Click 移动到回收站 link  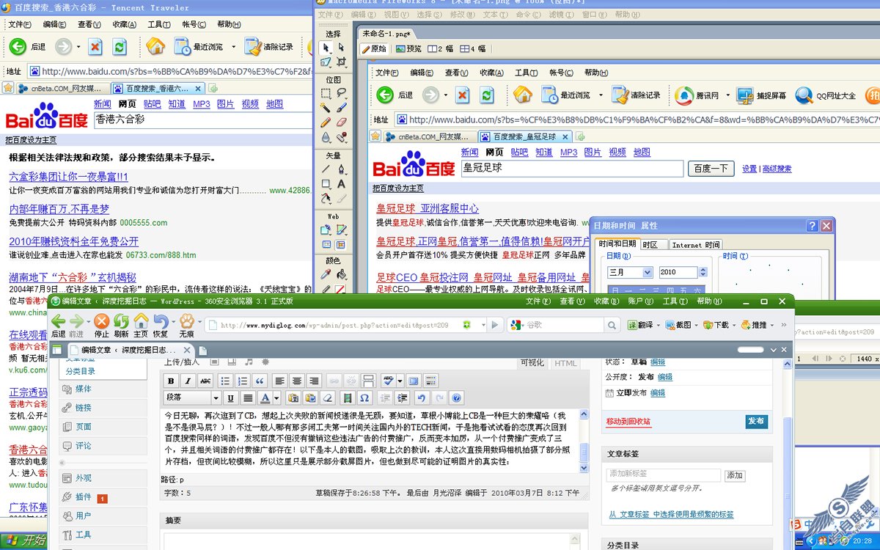[x=628, y=422]
